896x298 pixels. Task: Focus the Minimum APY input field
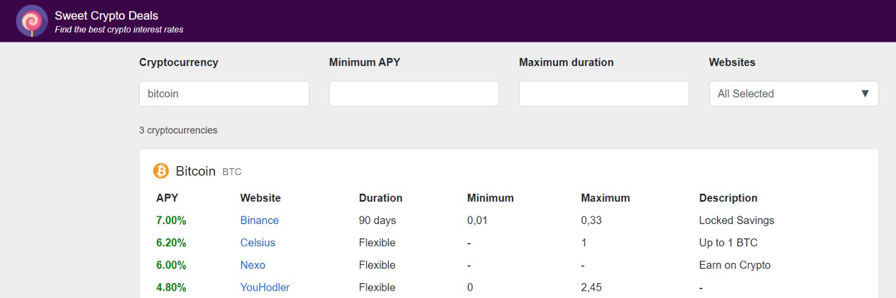pos(414,94)
